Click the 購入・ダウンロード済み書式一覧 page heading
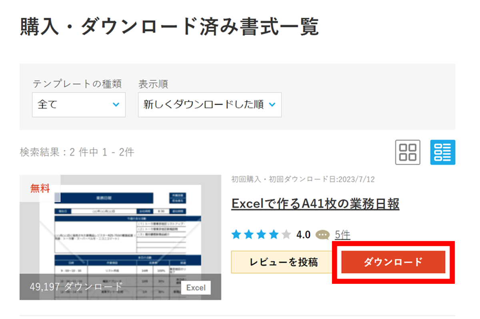 (169, 28)
